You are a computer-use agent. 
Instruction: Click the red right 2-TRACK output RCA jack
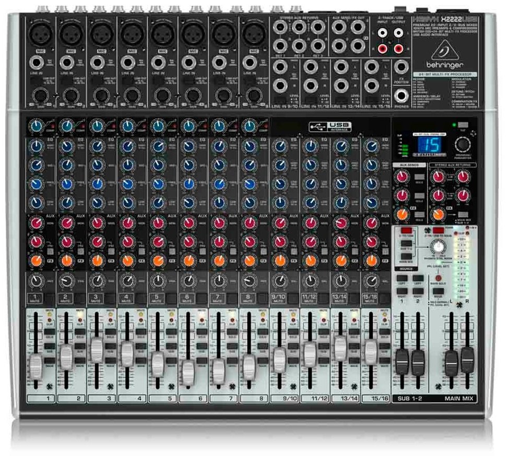[x=398, y=49]
